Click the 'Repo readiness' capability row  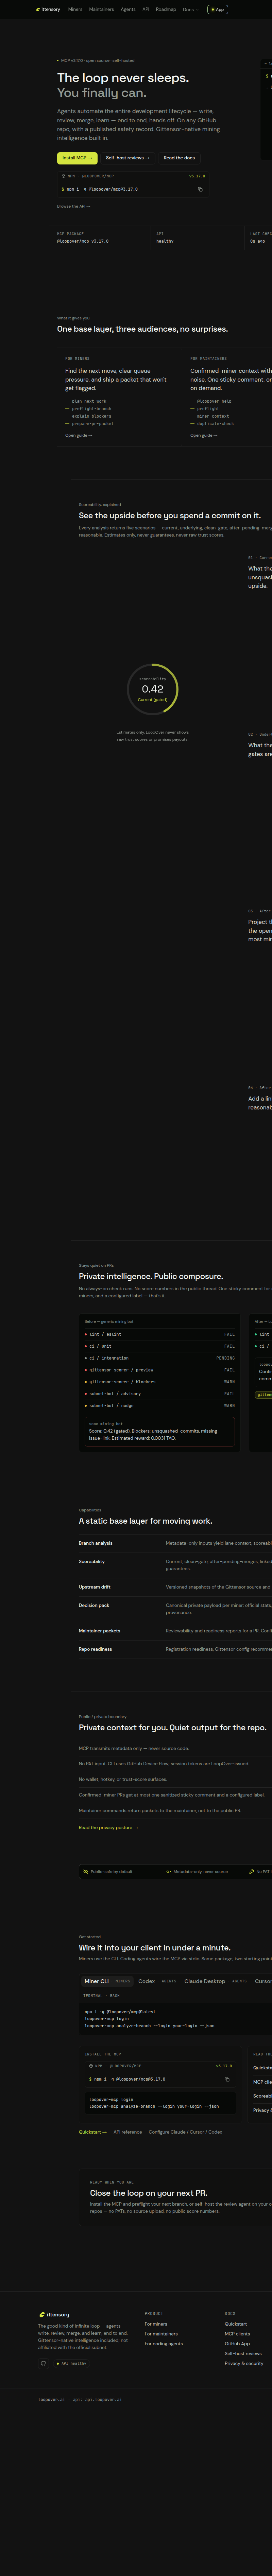pyautogui.click(x=175, y=1649)
